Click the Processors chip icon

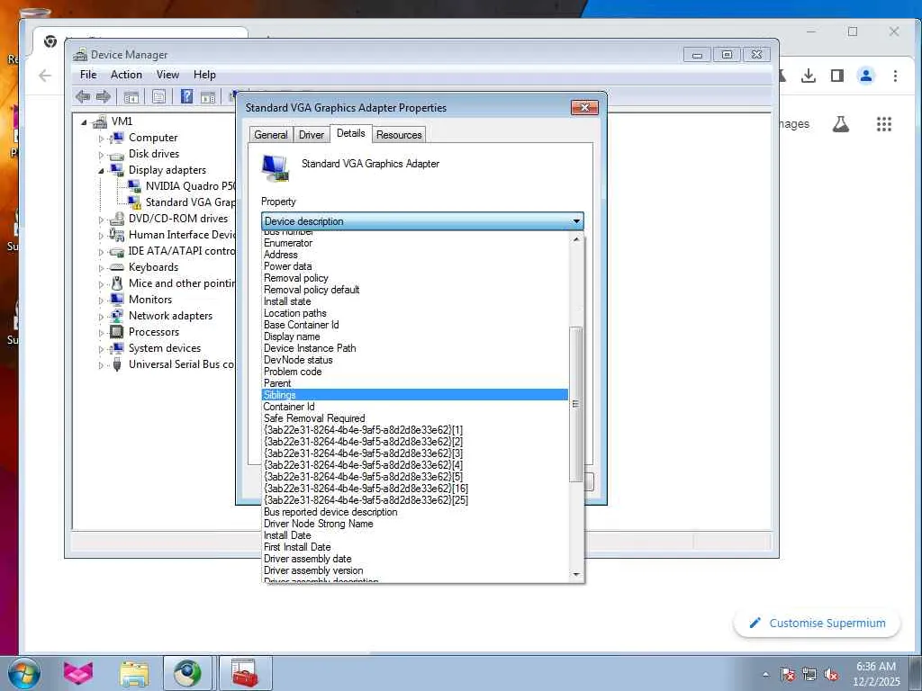[116, 332]
